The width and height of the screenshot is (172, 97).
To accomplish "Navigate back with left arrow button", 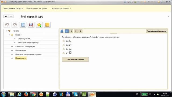I will (6, 16).
